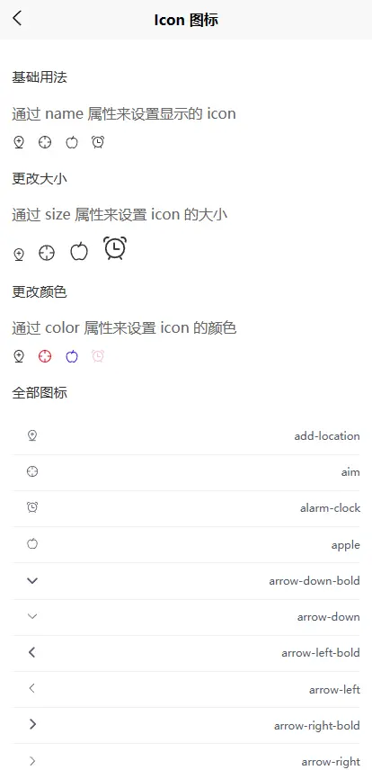Click the black add-location icon in color demo

tap(19, 356)
